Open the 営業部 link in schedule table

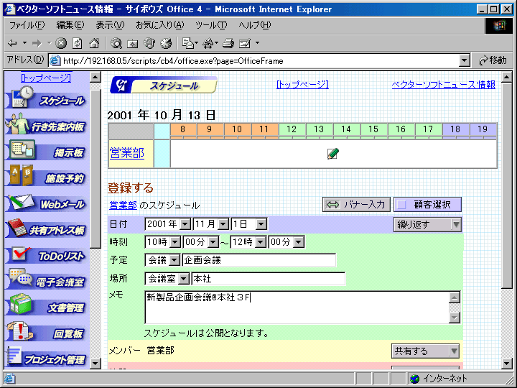[127, 154]
